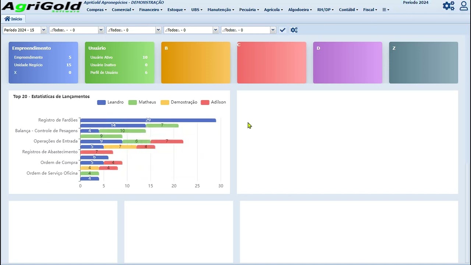Switch to the Início tab
The image size is (471, 265).
click(x=13, y=19)
